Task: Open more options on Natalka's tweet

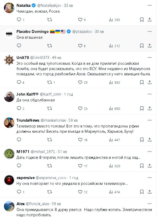Action: tap(150, 6)
